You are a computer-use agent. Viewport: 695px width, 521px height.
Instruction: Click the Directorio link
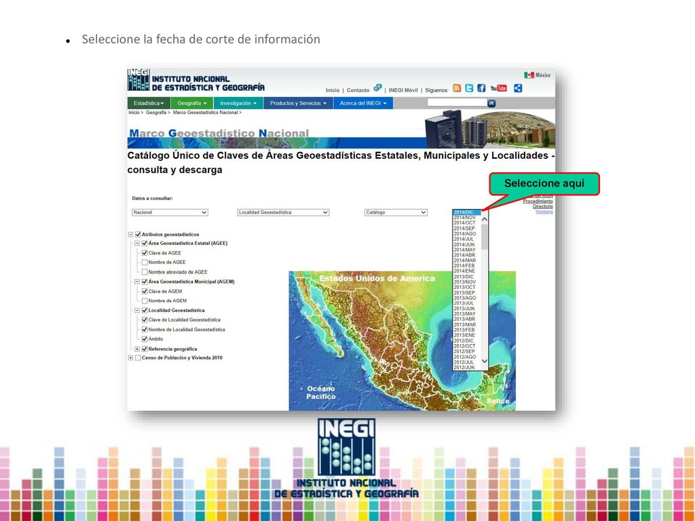pyautogui.click(x=542, y=206)
